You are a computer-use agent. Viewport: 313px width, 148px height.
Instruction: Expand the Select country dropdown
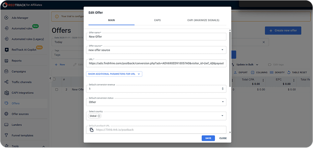222,116
